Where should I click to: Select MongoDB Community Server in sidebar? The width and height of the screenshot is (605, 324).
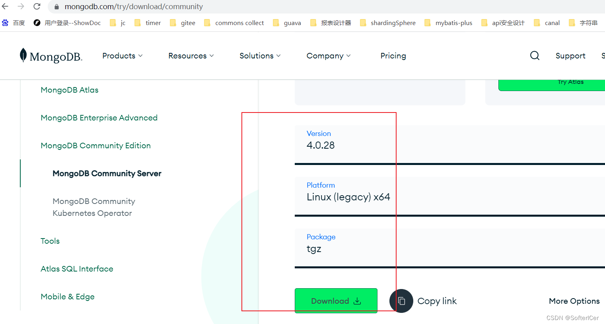pyautogui.click(x=107, y=173)
